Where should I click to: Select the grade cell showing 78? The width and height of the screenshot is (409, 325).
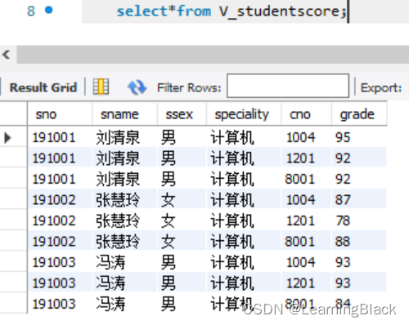click(x=359, y=220)
